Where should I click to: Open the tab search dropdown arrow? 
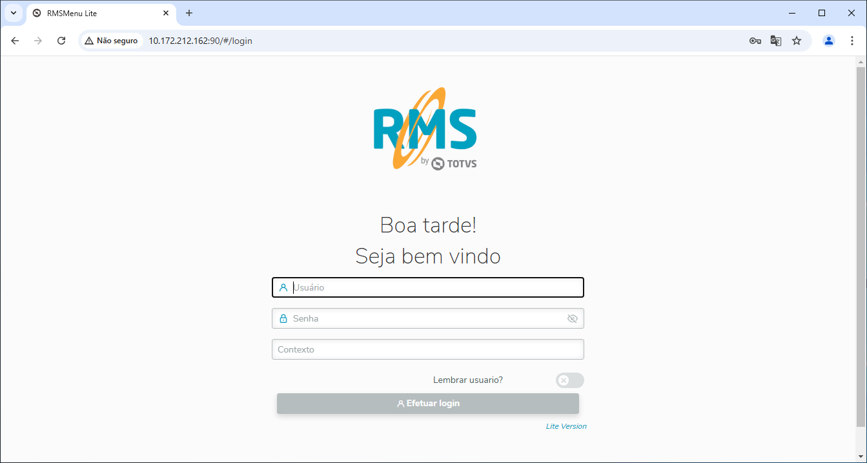tap(13, 13)
